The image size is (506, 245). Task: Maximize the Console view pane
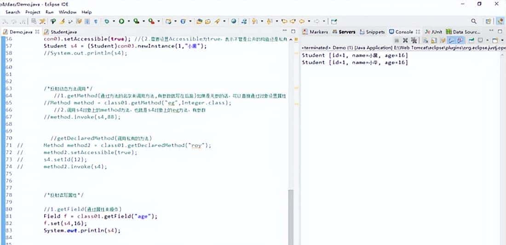[500, 32]
